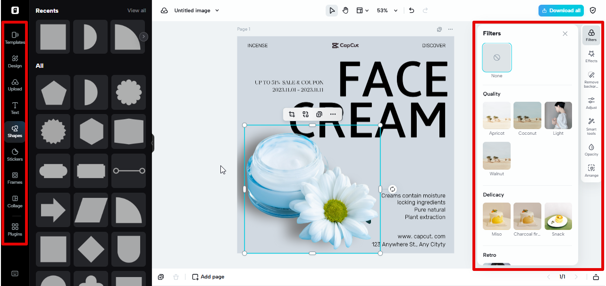Open the canvas layout grid dropdown

pos(362,10)
